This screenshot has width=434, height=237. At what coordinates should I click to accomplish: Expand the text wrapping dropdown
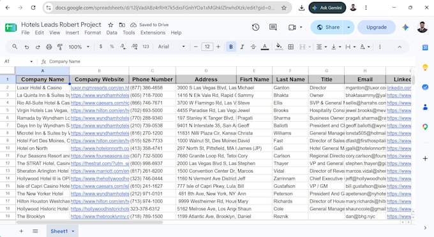354,47
